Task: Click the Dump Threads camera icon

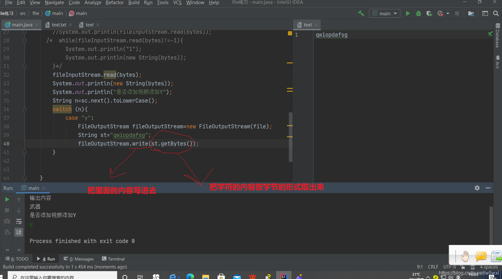Action: pos(7,221)
